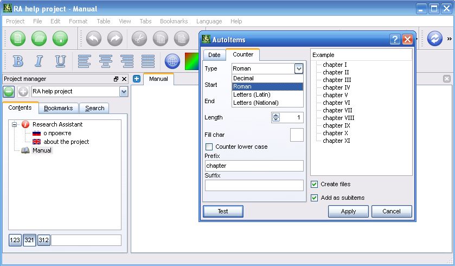Click the Fill char box

(x=297, y=135)
